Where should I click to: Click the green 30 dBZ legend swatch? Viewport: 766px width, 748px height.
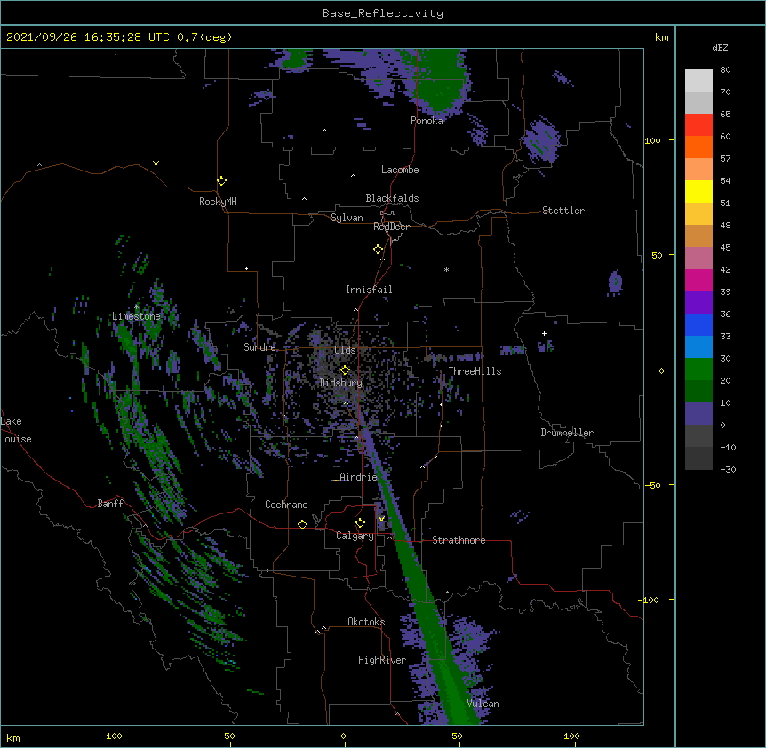point(698,370)
